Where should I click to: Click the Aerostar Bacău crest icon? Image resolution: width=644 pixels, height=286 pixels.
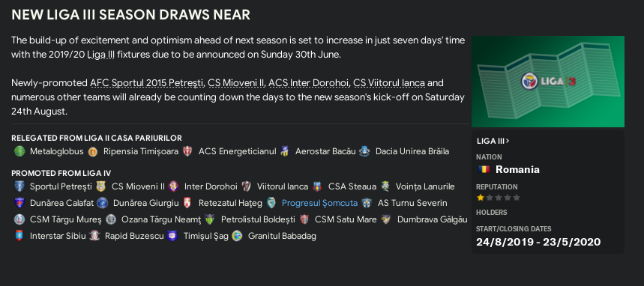click(x=285, y=151)
